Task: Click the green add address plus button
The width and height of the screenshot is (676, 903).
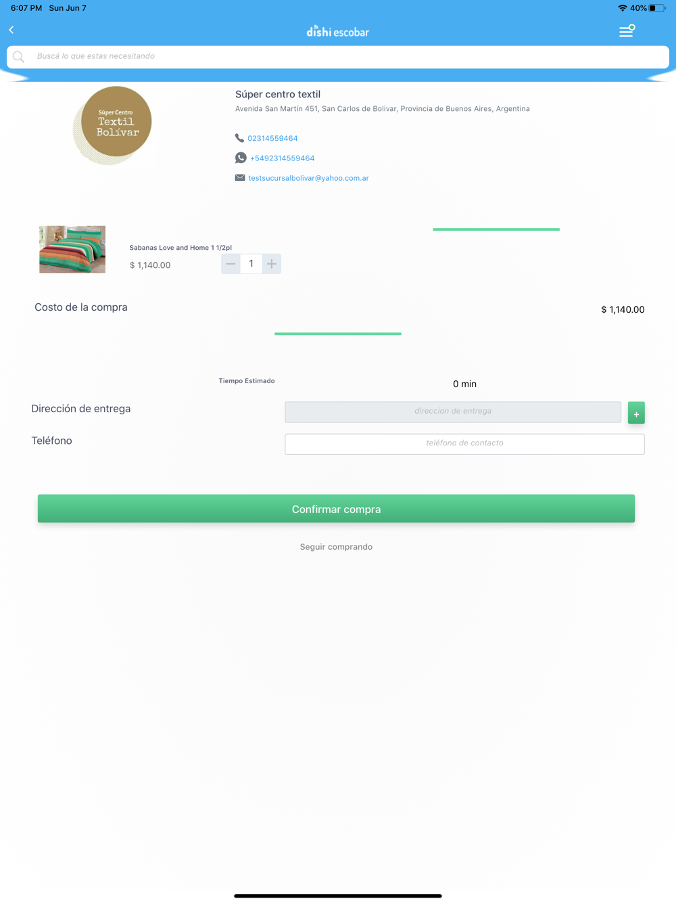Action: tap(636, 413)
